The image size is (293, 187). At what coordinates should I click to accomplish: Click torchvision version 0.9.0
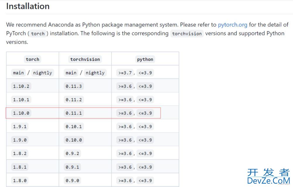[x=72, y=181]
